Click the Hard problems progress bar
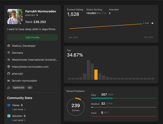This screenshot has width=163, height=124. click(x=124, y=116)
